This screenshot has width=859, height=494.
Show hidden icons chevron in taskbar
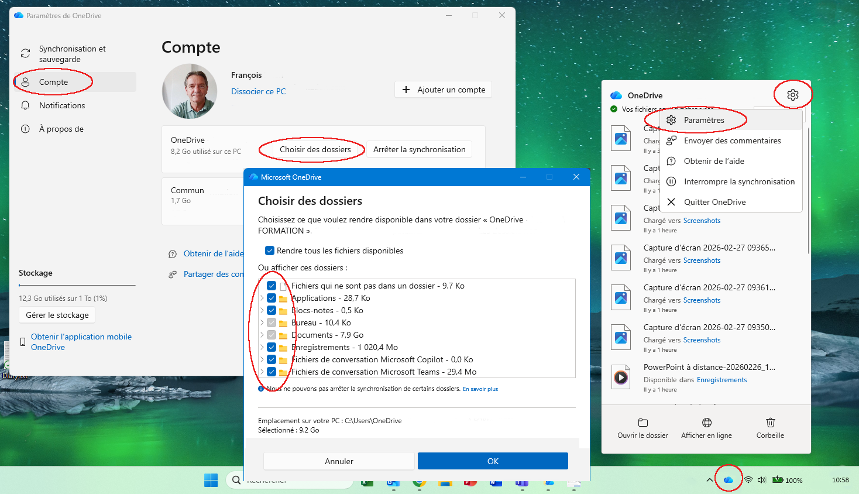tap(709, 480)
